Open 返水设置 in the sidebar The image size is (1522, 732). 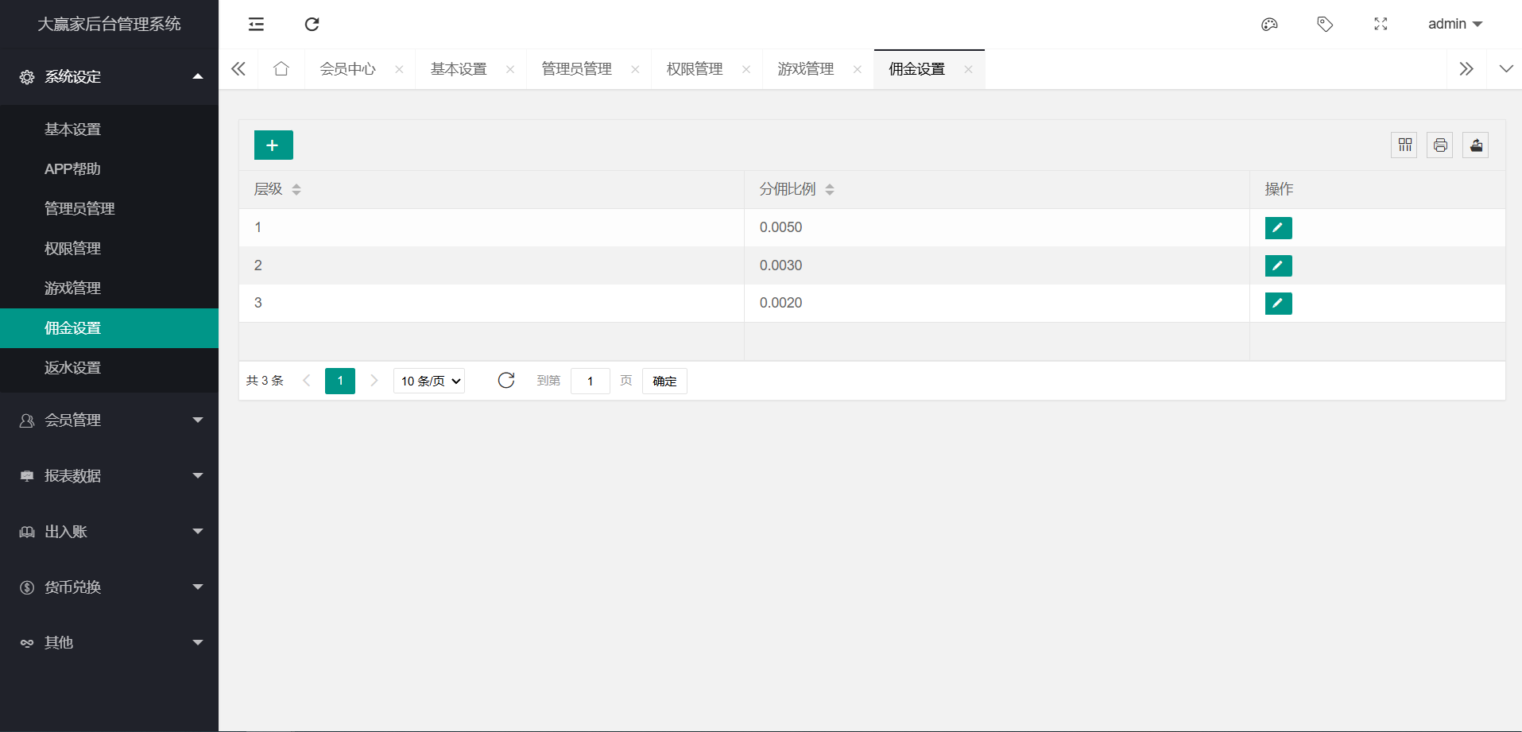pyautogui.click(x=73, y=368)
